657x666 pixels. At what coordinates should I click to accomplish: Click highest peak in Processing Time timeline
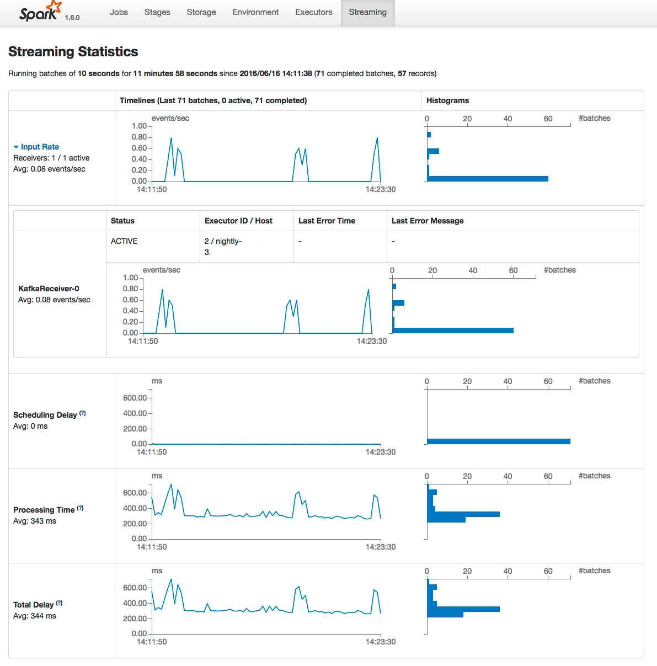click(x=171, y=485)
